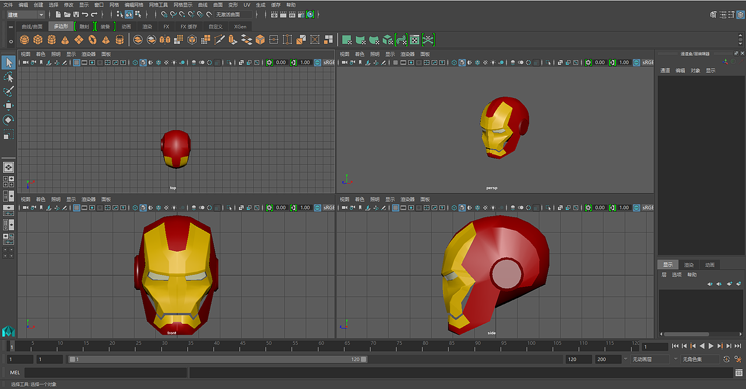This screenshot has height=389, width=746.
Task: Open 无角色集 character set dropdown
Action: point(700,359)
